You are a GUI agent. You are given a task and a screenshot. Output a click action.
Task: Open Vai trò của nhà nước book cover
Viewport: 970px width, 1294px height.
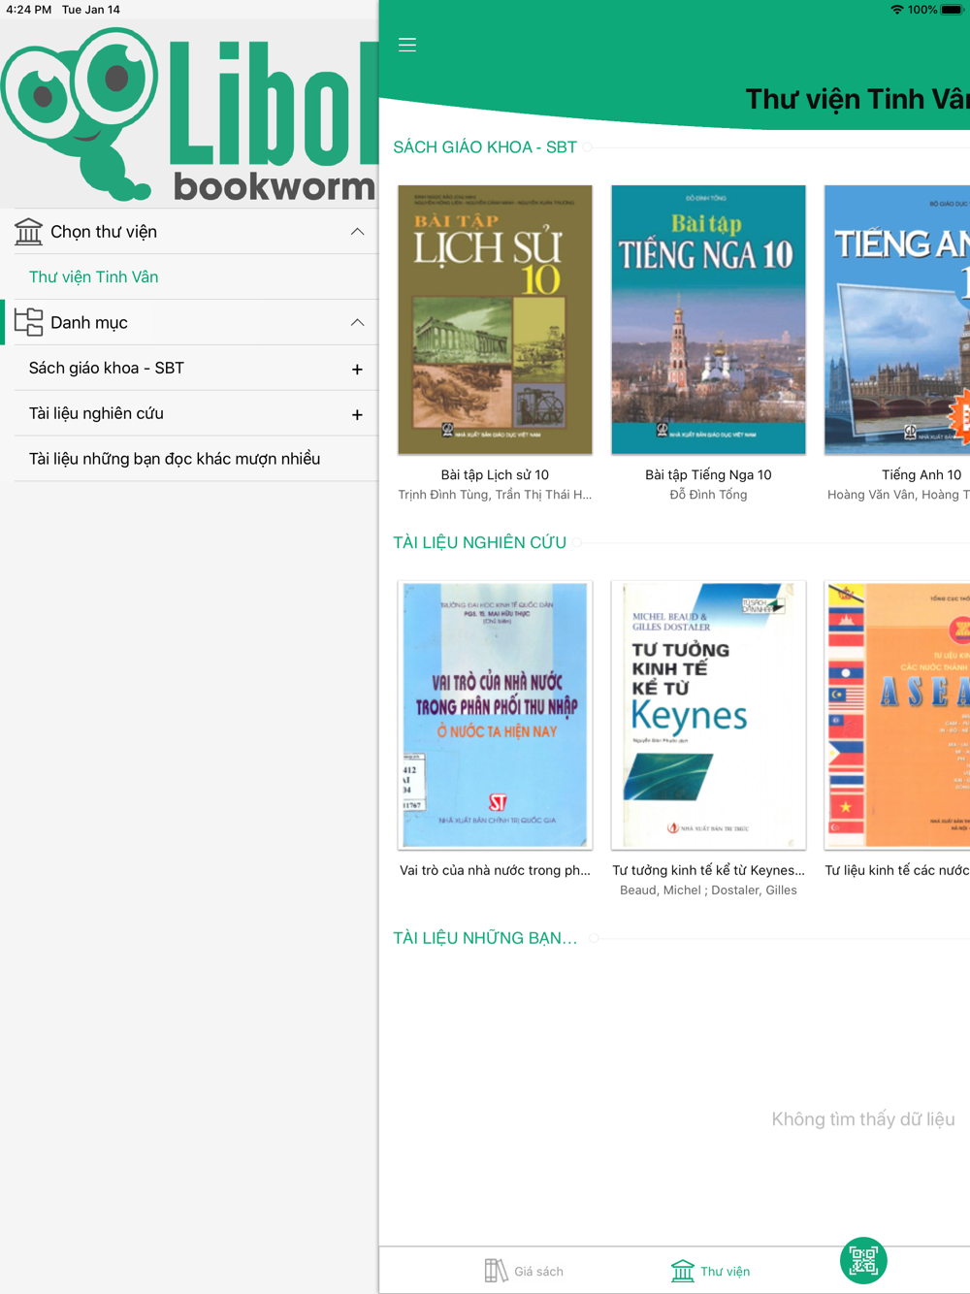[495, 716]
